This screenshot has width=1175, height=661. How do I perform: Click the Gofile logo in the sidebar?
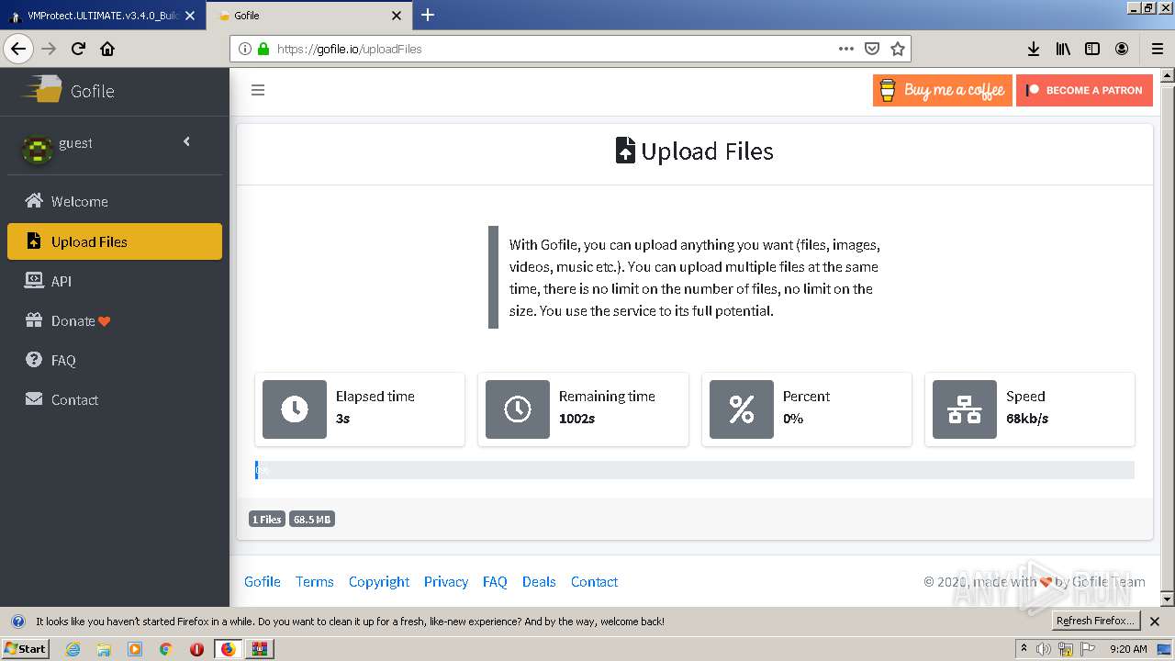[x=68, y=90]
